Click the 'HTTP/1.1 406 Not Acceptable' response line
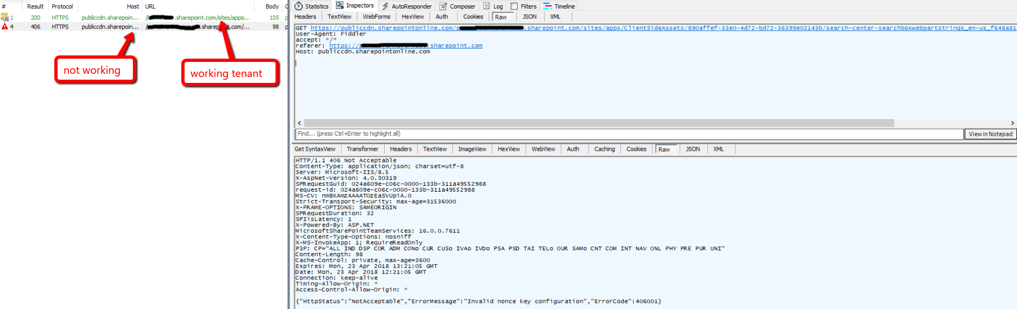The image size is (1017, 309). (x=346, y=160)
